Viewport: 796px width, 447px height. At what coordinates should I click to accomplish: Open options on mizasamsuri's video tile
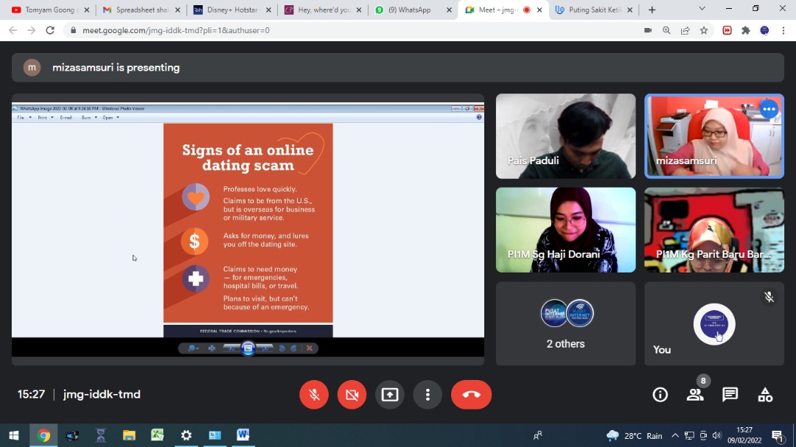point(769,110)
